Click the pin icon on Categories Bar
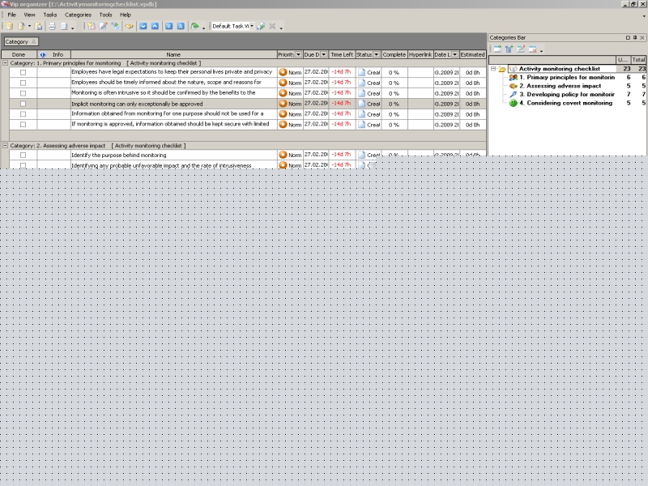 point(635,38)
